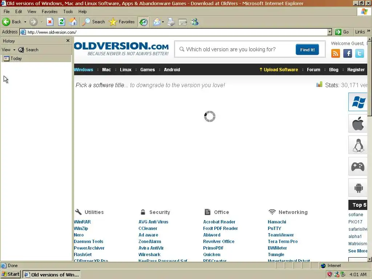Open the Messenger people icon

[x=195, y=22]
